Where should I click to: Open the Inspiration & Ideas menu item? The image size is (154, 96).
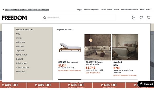coord(130,10)
